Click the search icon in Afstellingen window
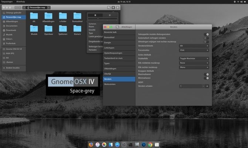Screen dimensions: 248x148 [117, 27]
